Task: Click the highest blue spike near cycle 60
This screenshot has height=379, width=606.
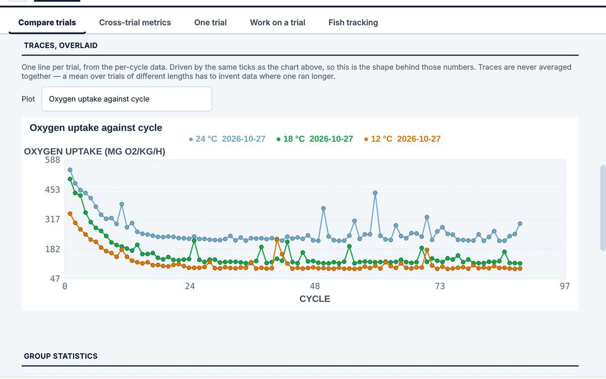Action: tap(375, 193)
